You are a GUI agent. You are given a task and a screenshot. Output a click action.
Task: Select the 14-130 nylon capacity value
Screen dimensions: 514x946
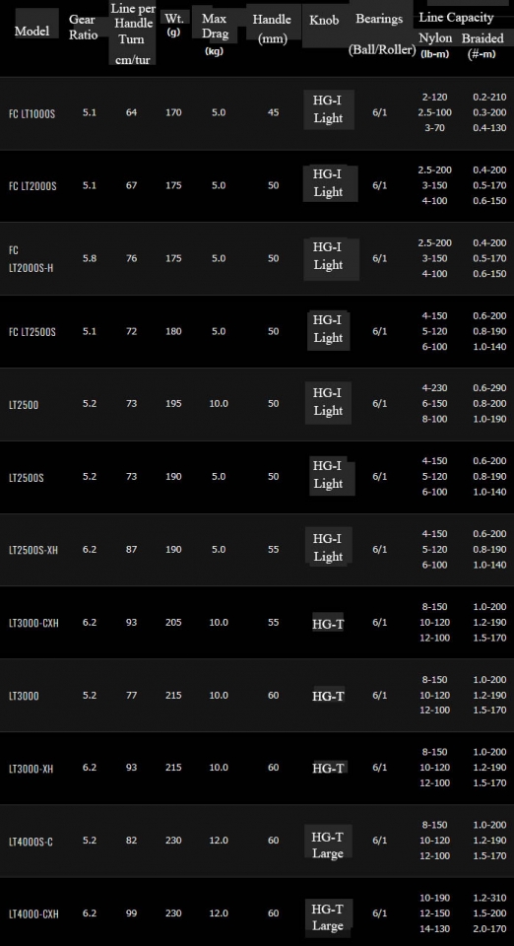pyautogui.click(x=434, y=928)
